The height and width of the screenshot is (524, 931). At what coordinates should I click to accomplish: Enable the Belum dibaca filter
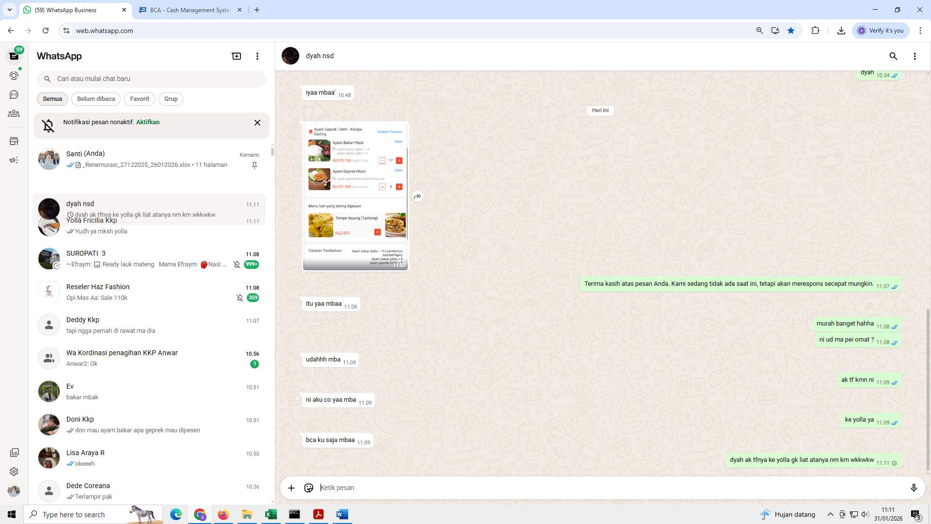[x=96, y=98]
